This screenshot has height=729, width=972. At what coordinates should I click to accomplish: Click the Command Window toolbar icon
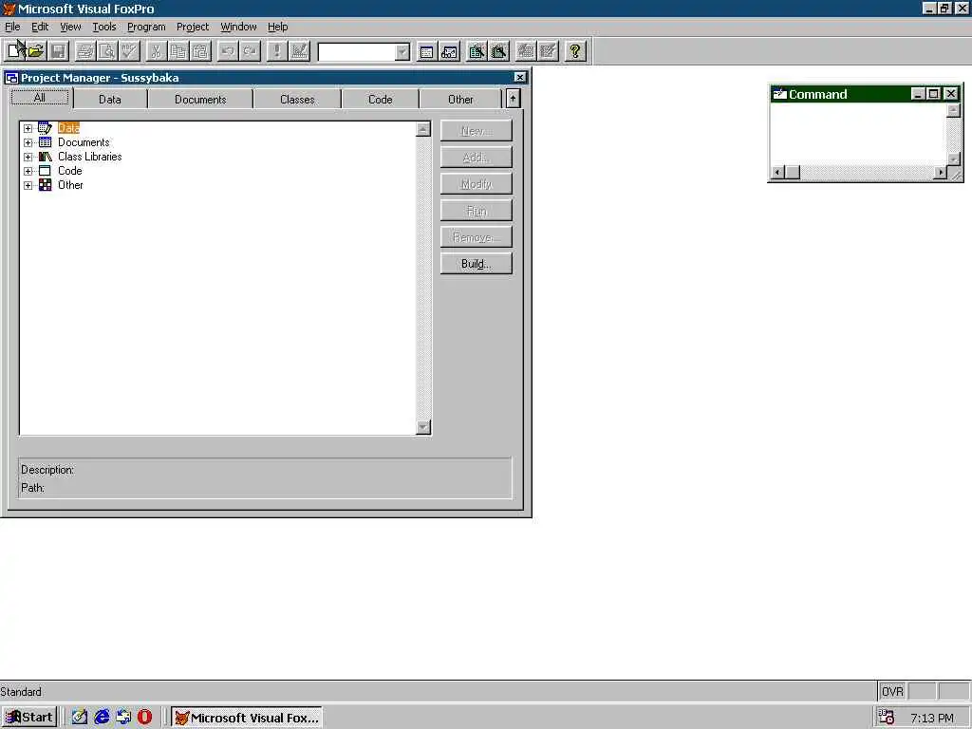pos(426,51)
